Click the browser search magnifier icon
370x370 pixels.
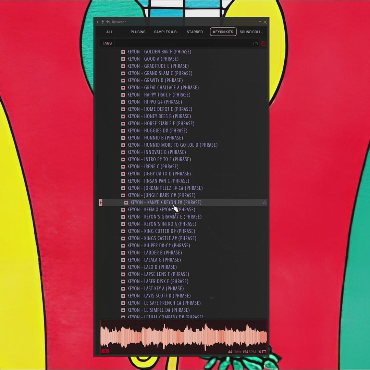click(263, 44)
